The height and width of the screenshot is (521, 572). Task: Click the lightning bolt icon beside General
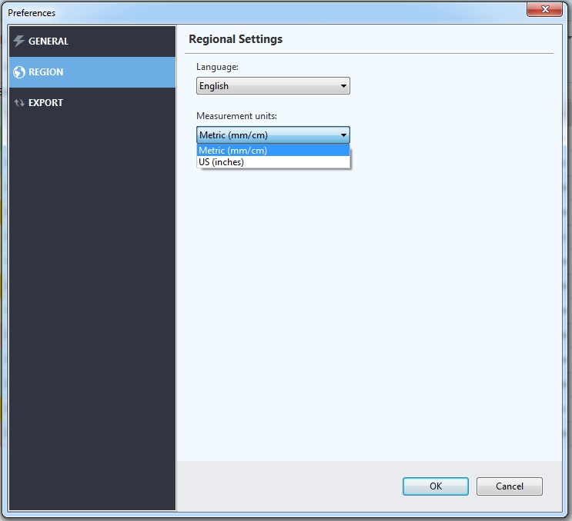pyautogui.click(x=19, y=41)
